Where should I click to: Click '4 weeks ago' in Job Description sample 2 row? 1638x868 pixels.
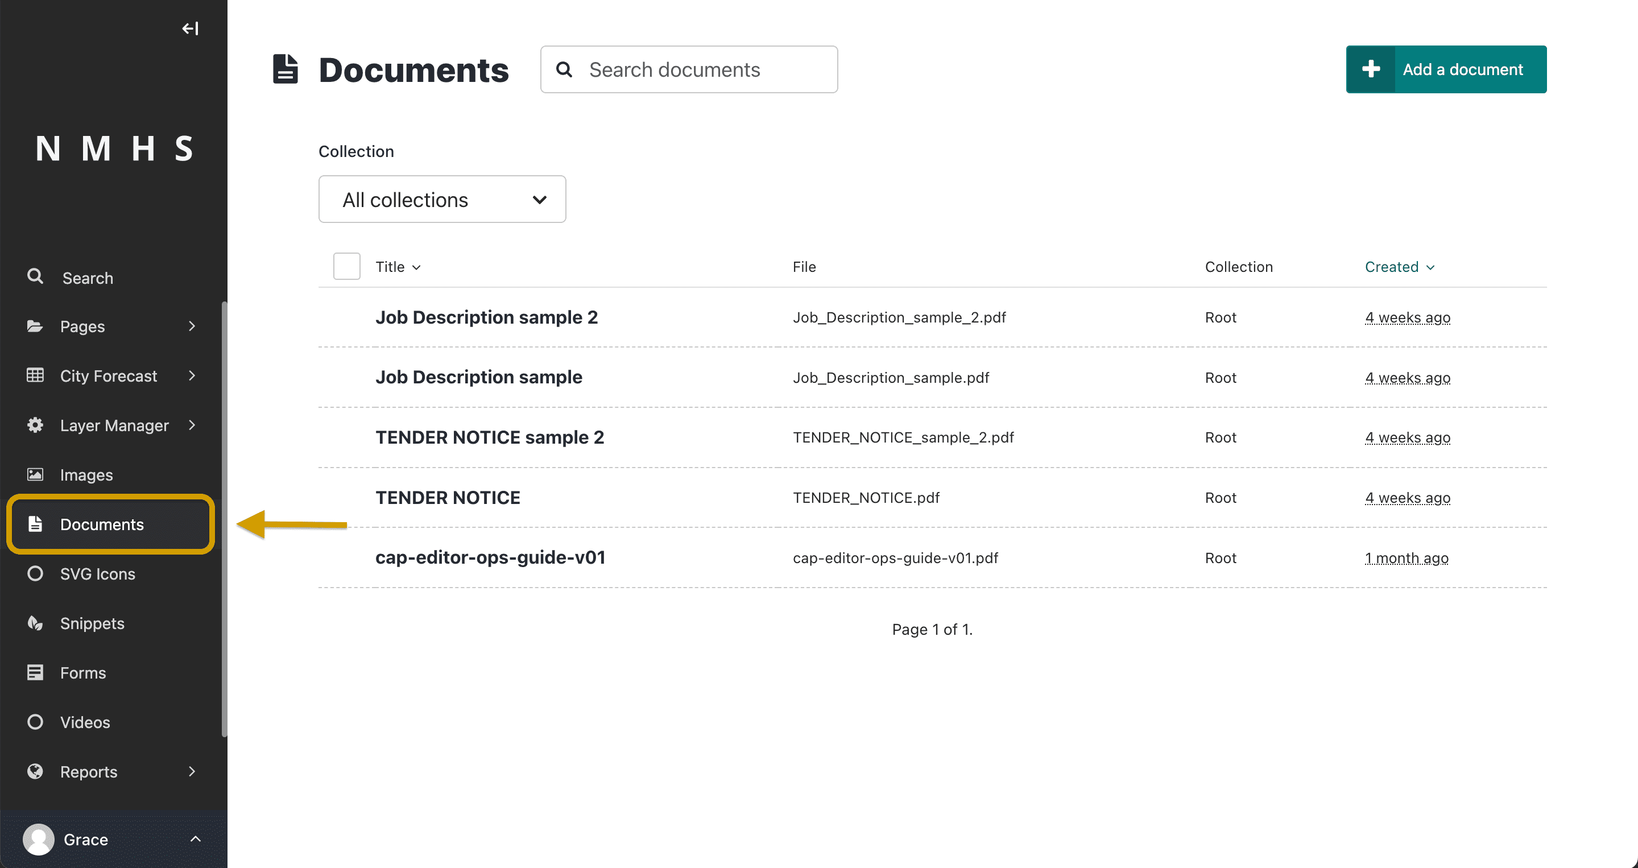pyautogui.click(x=1407, y=317)
